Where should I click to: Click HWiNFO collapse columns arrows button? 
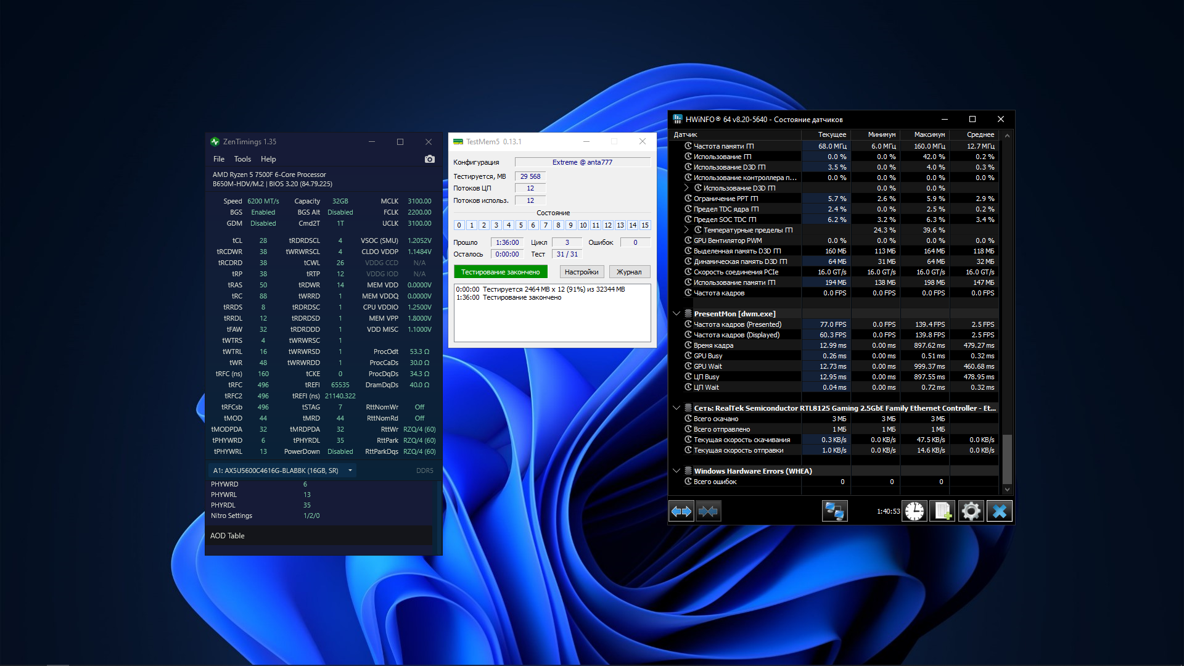click(709, 511)
